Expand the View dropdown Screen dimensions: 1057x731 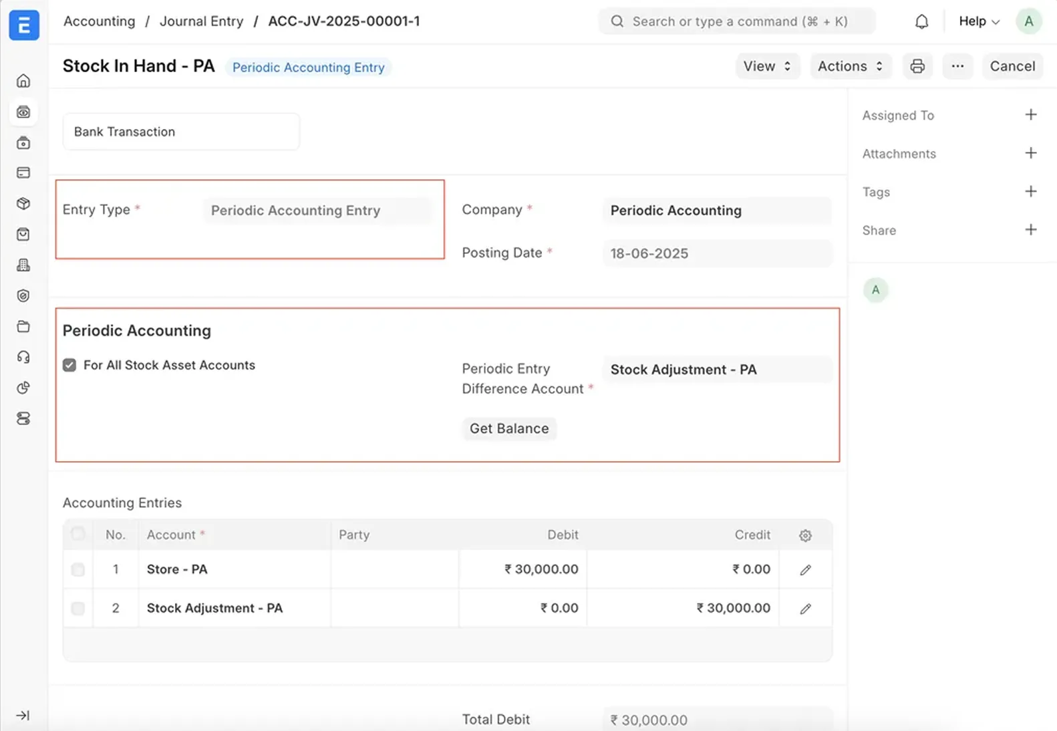click(767, 66)
